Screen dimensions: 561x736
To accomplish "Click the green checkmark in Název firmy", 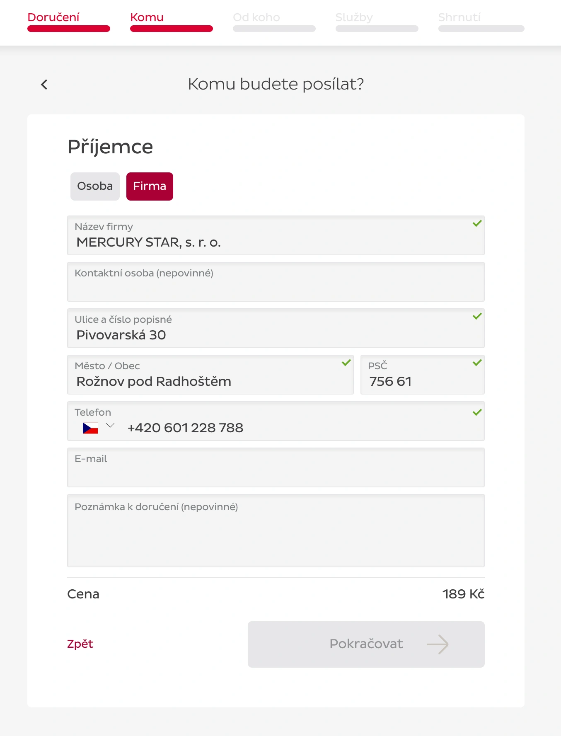I will pos(477,224).
